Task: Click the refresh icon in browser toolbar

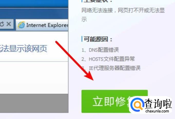Action: click(x=2, y=24)
